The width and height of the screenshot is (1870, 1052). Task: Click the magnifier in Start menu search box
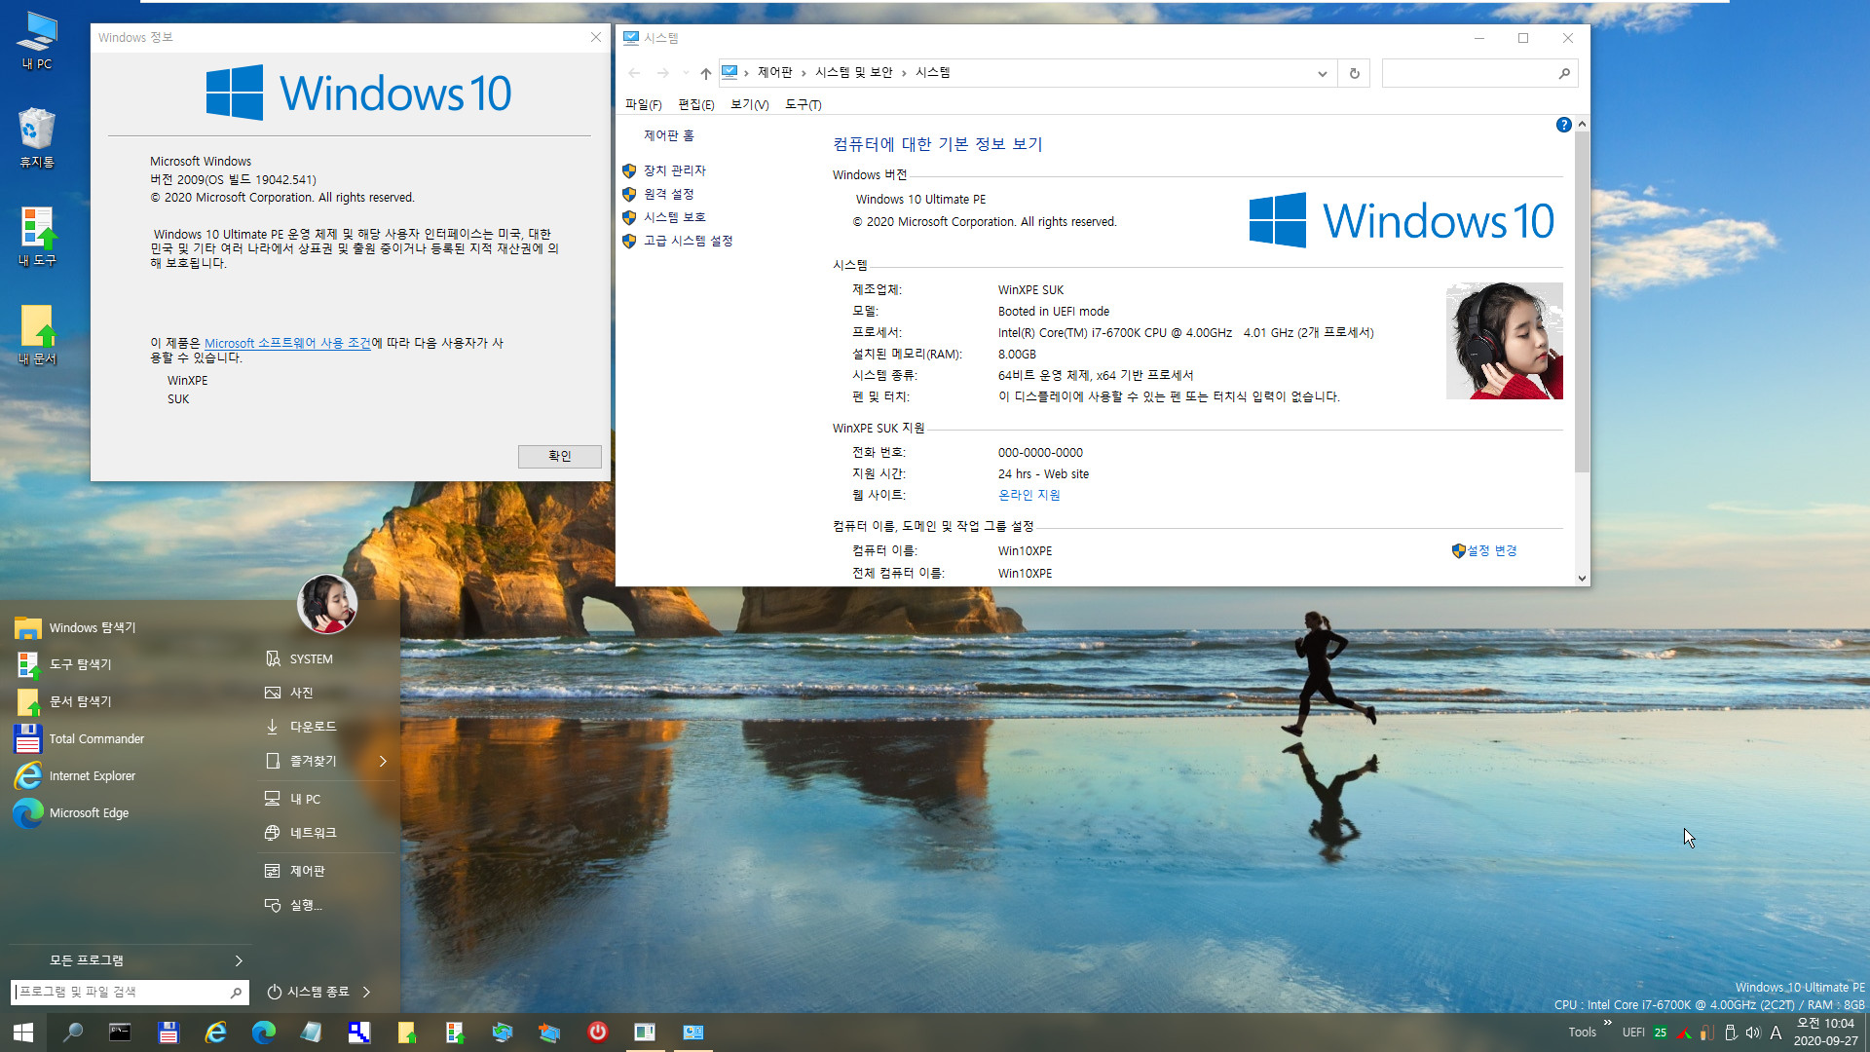click(236, 993)
